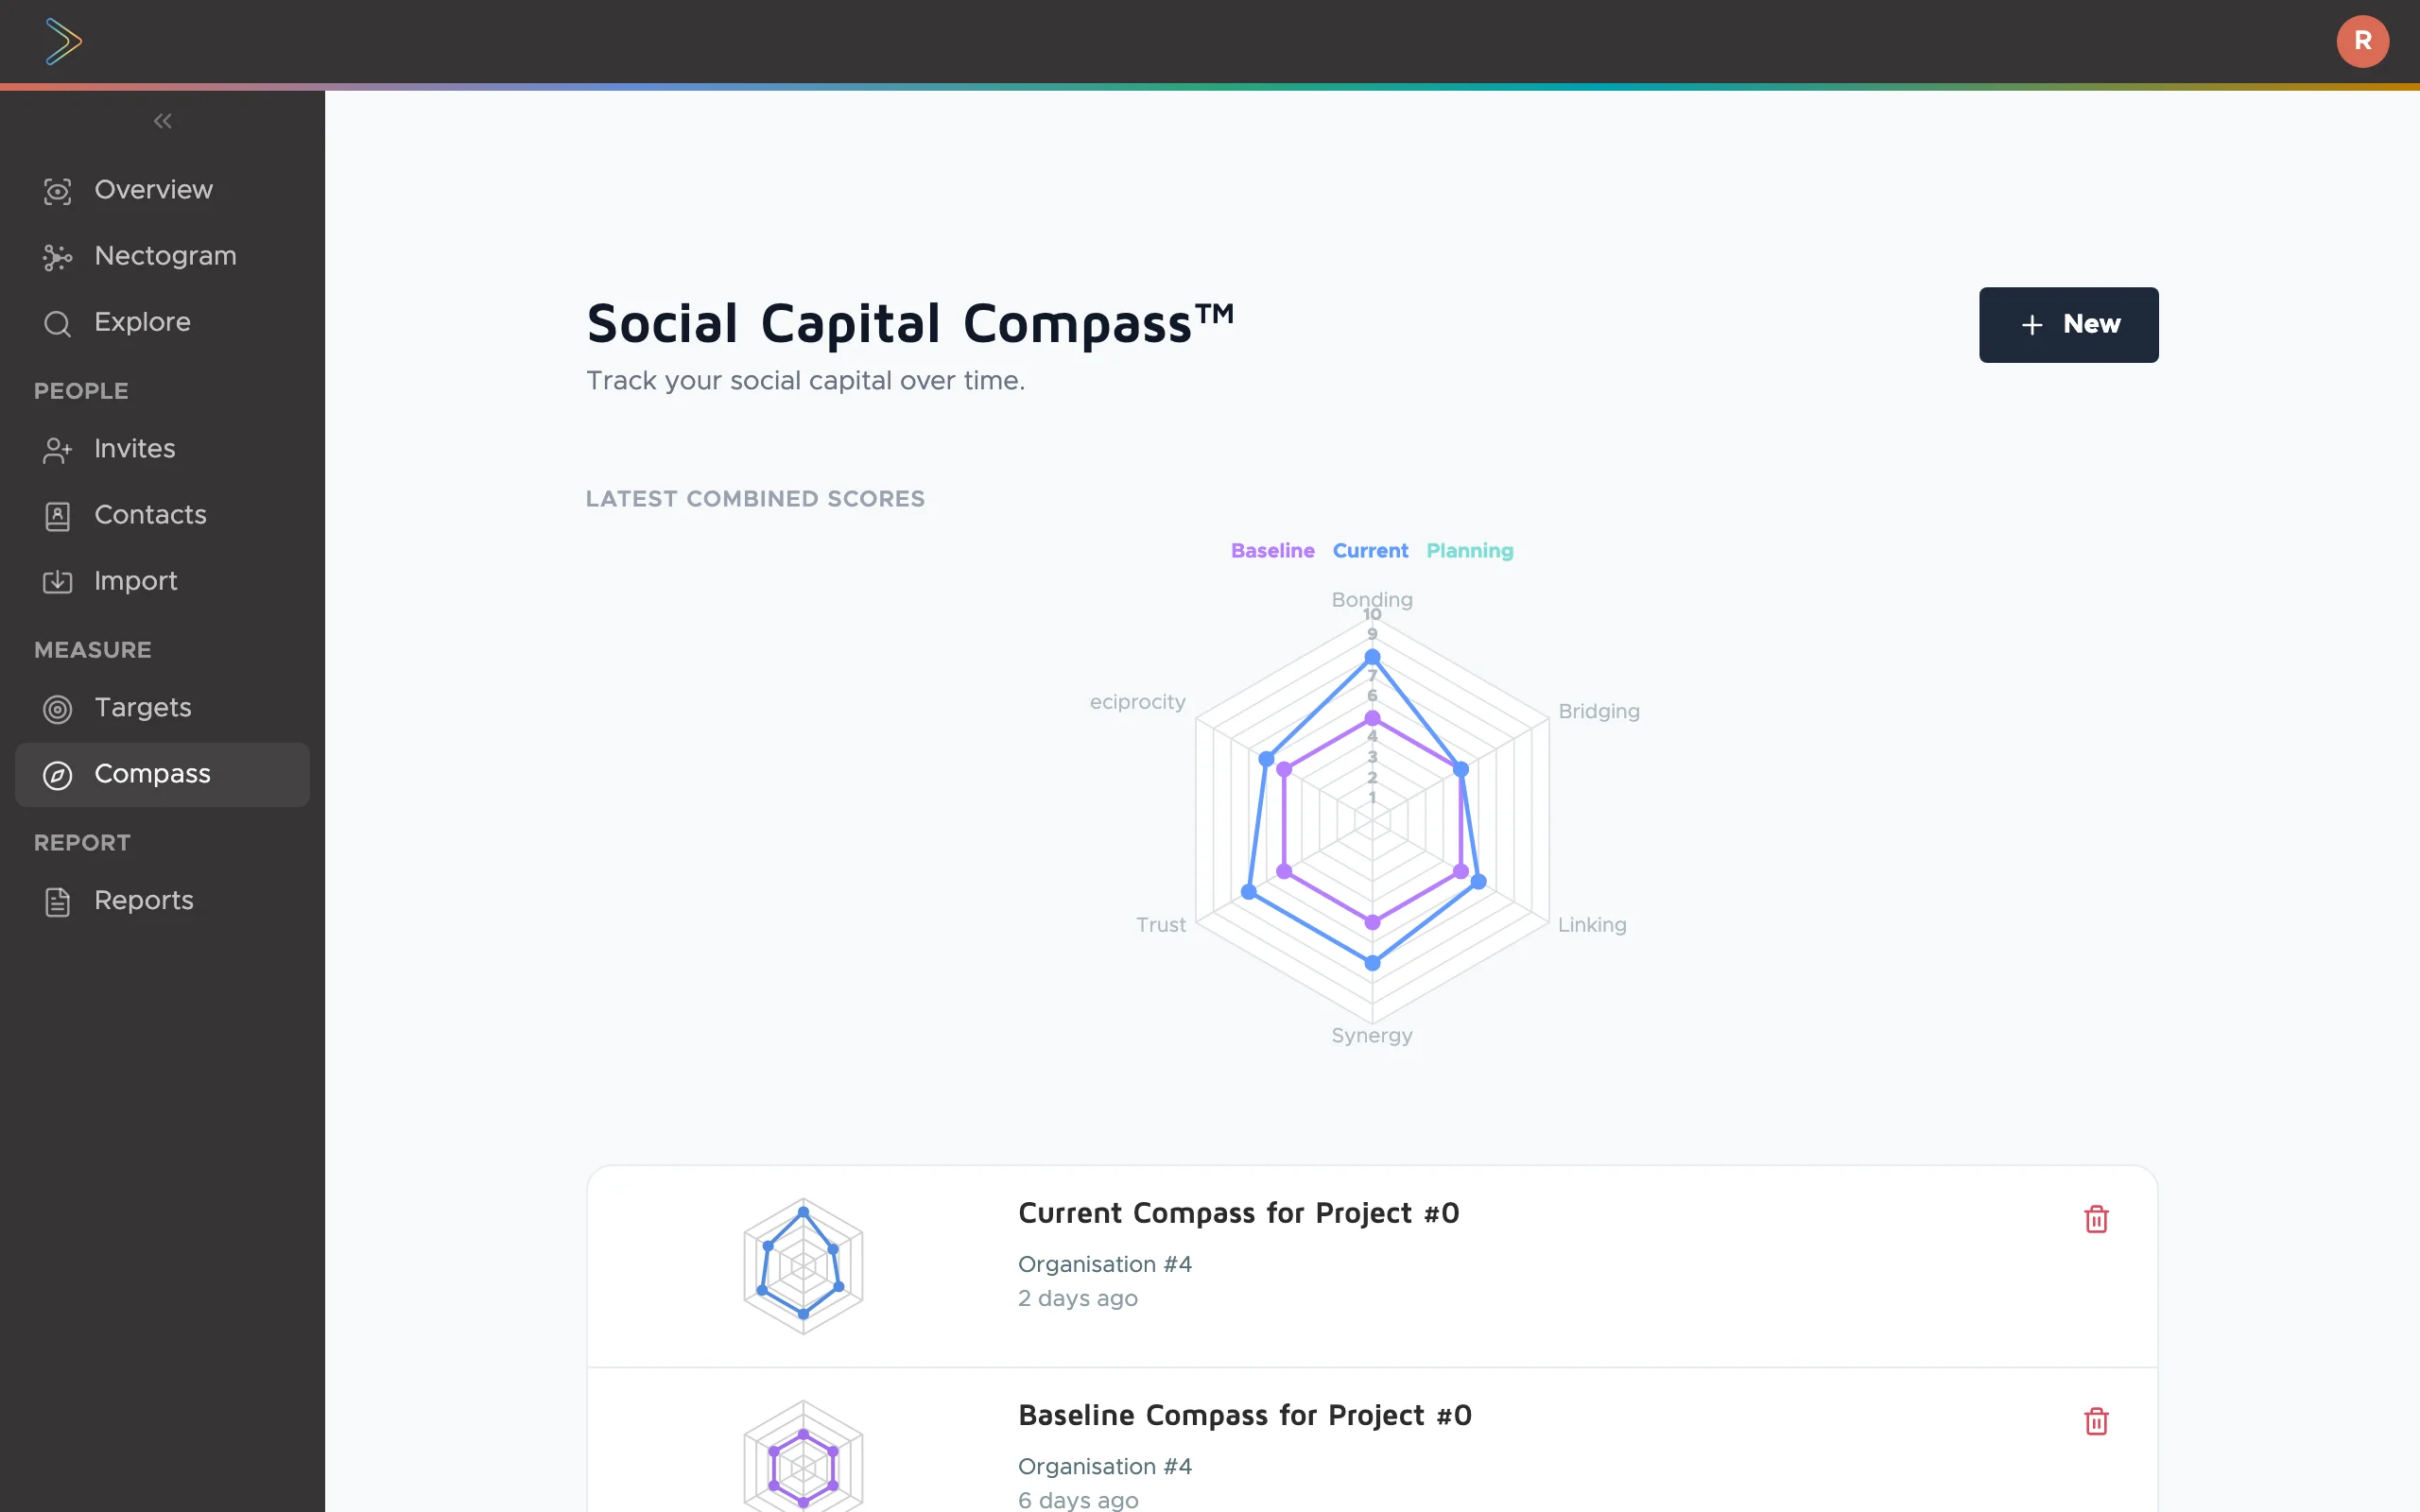Toggle the Baseline series in the legend
The height and width of the screenshot is (1512, 2420).
[1272, 551]
